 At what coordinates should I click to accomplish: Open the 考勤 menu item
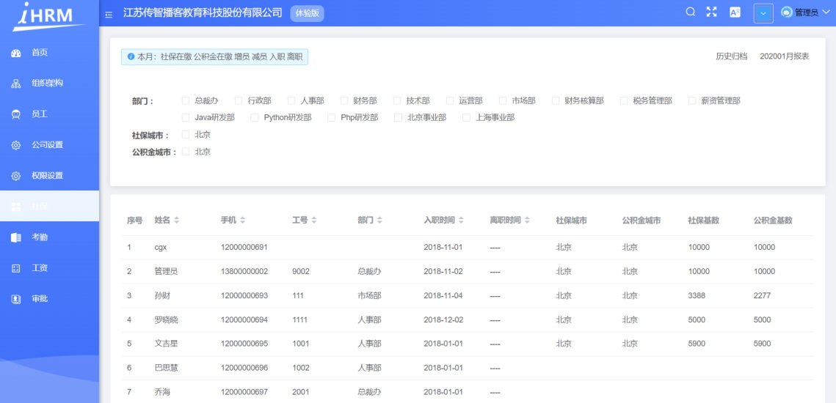[x=50, y=237]
